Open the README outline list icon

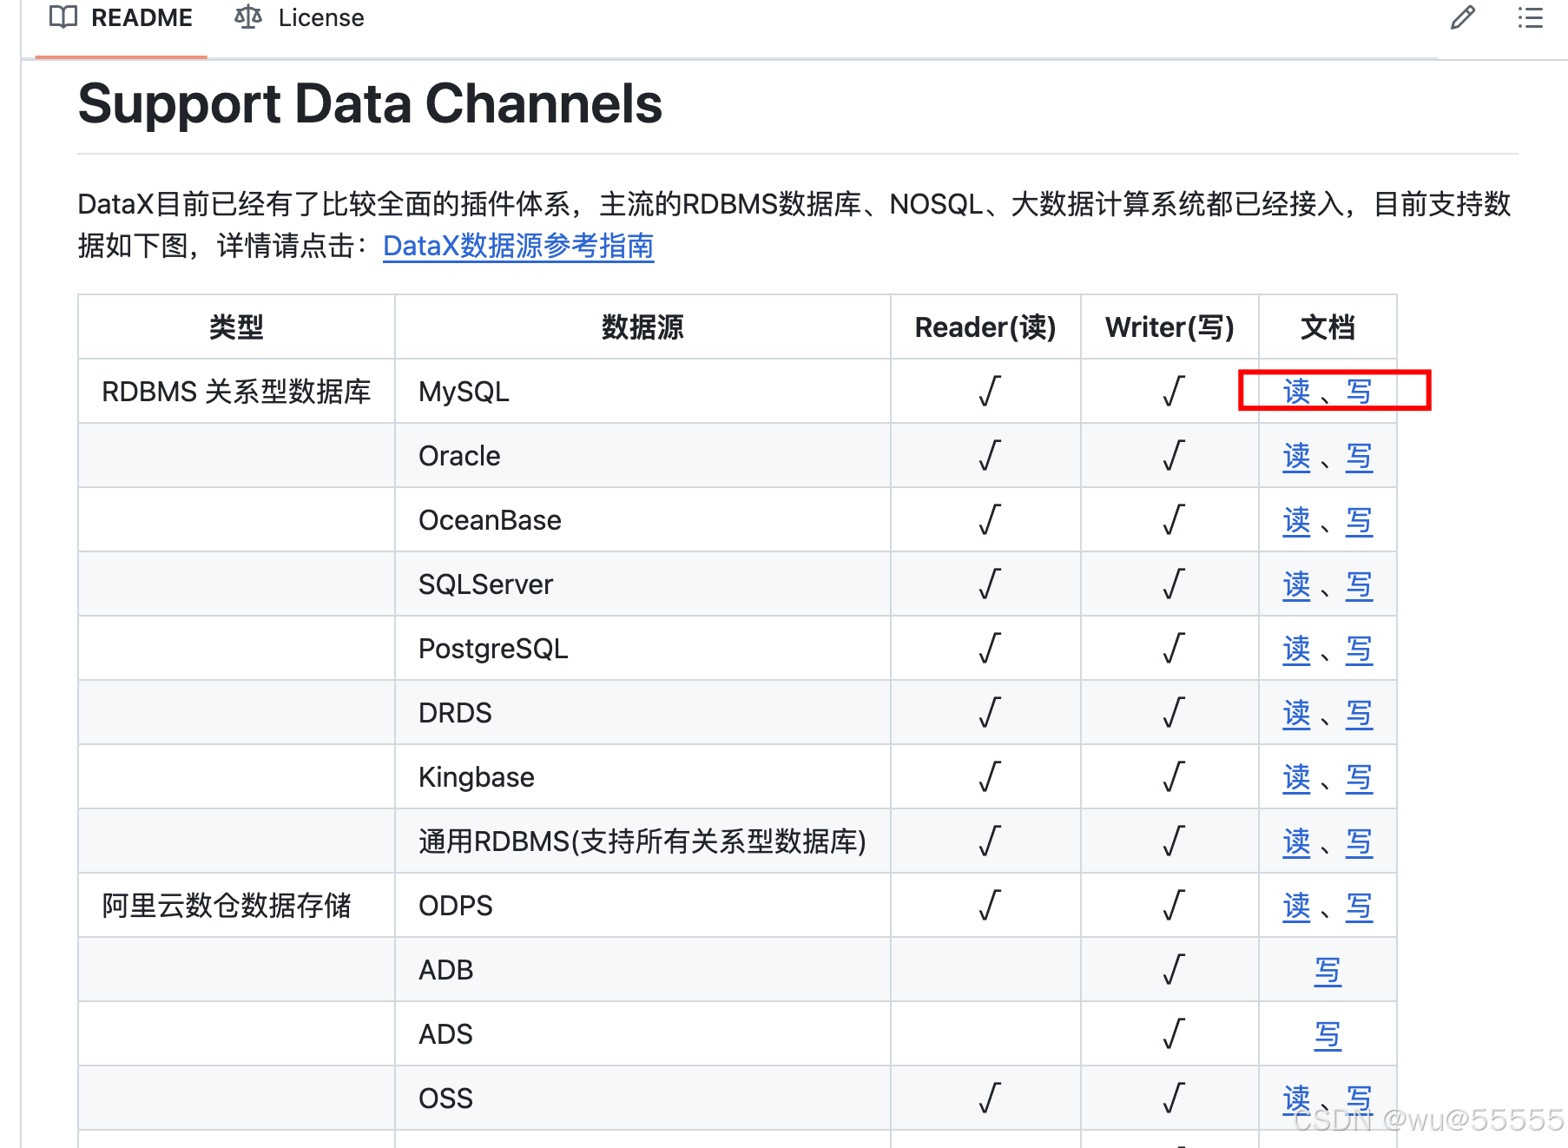[1531, 17]
